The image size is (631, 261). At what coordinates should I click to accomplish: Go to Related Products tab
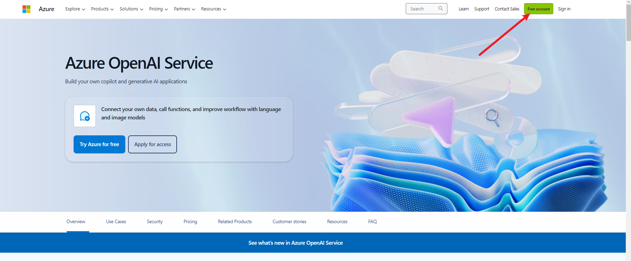(x=235, y=221)
